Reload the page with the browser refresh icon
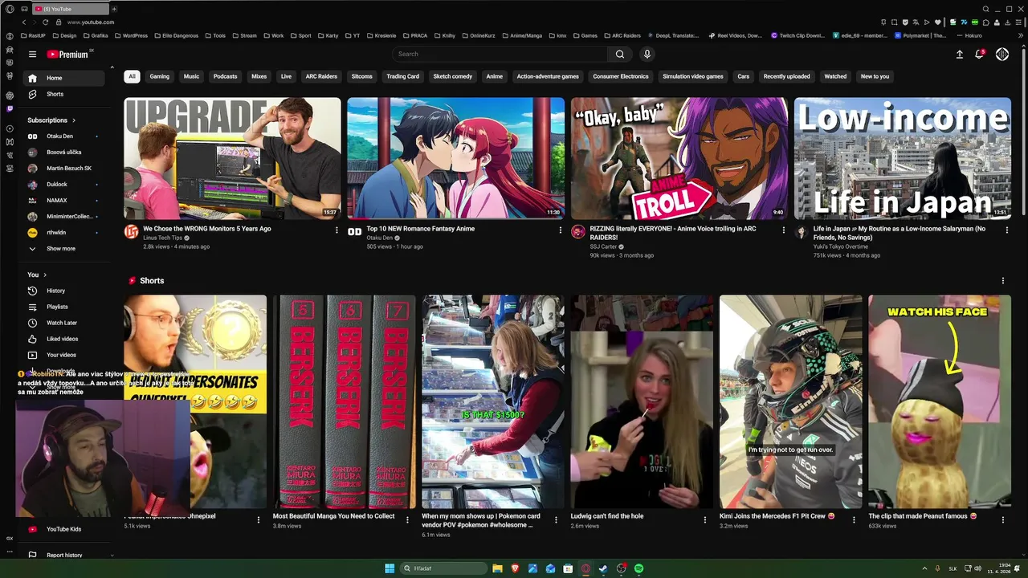1028x578 pixels. [x=45, y=22]
